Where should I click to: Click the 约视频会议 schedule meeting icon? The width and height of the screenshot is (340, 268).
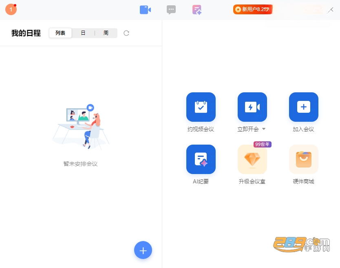coord(201,107)
